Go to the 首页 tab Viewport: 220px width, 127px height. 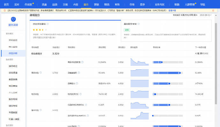pyautogui.click(x=6, y=4)
